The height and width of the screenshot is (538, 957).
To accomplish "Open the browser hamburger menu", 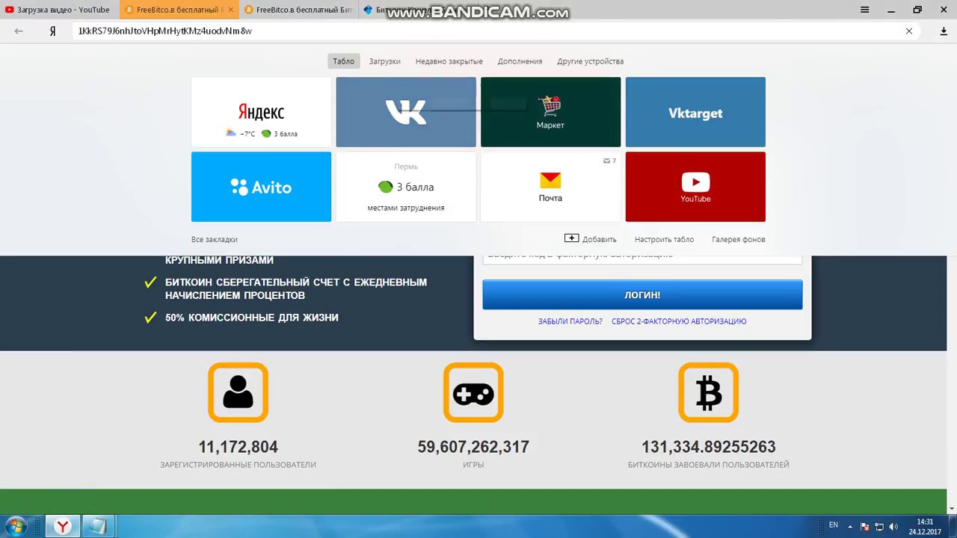I will (x=865, y=10).
